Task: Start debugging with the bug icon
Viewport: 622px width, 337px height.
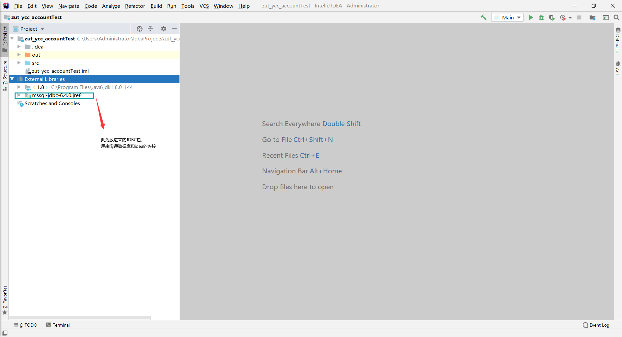Action: [541, 17]
